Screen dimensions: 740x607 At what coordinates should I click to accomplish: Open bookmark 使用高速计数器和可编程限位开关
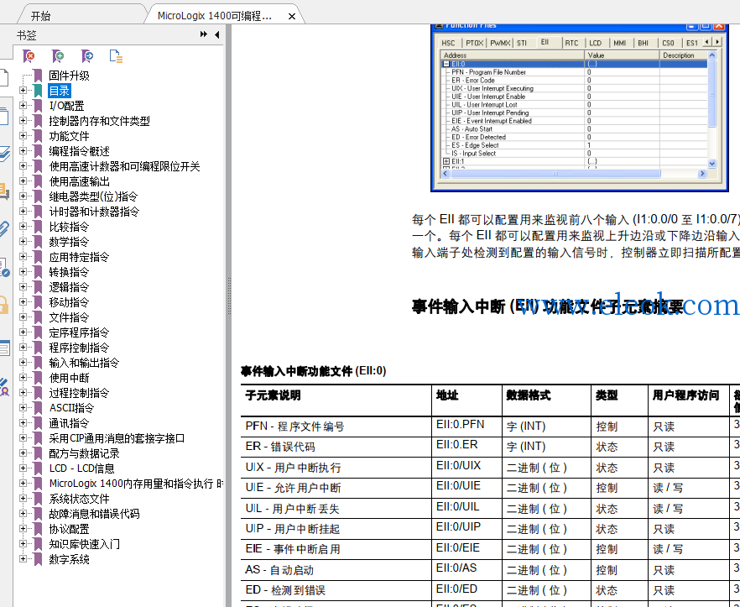(124, 166)
